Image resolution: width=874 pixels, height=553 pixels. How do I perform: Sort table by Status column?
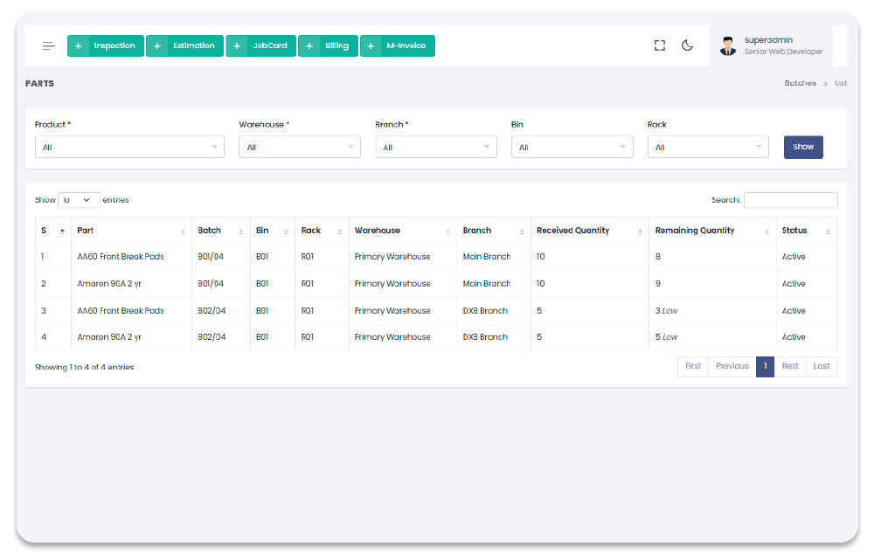pyautogui.click(x=807, y=231)
